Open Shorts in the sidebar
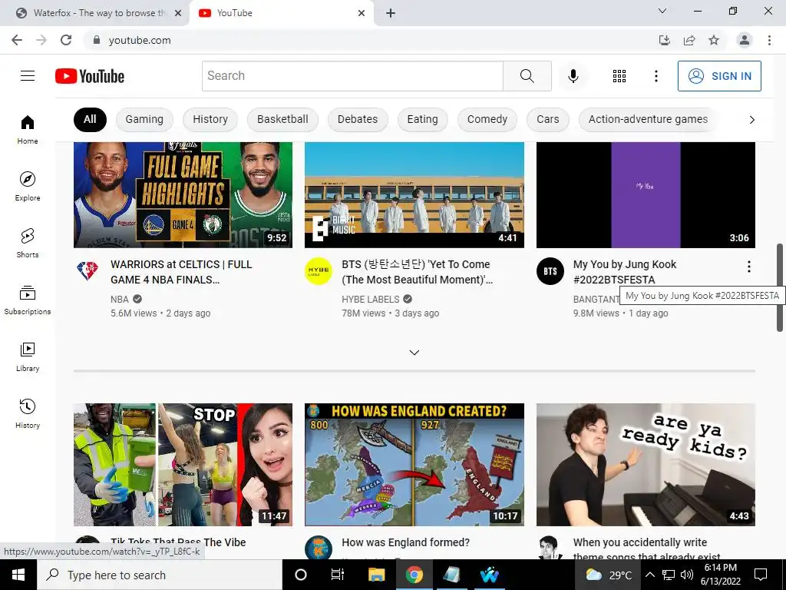Viewport: 786px width, 590px height. coord(28,243)
